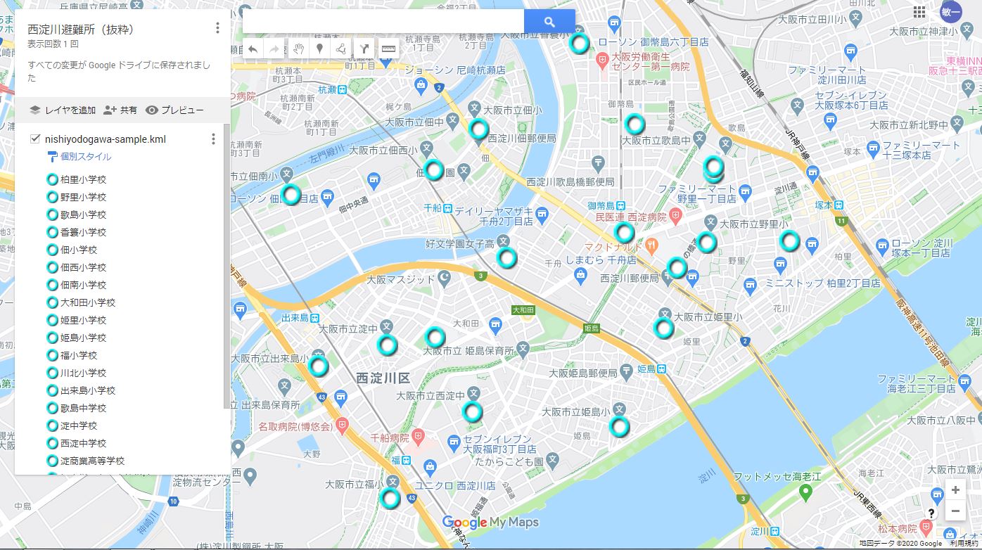Click the フットメッセ海老江 green map pin
This screenshot has height=550, width=982.
click(807, 492)
